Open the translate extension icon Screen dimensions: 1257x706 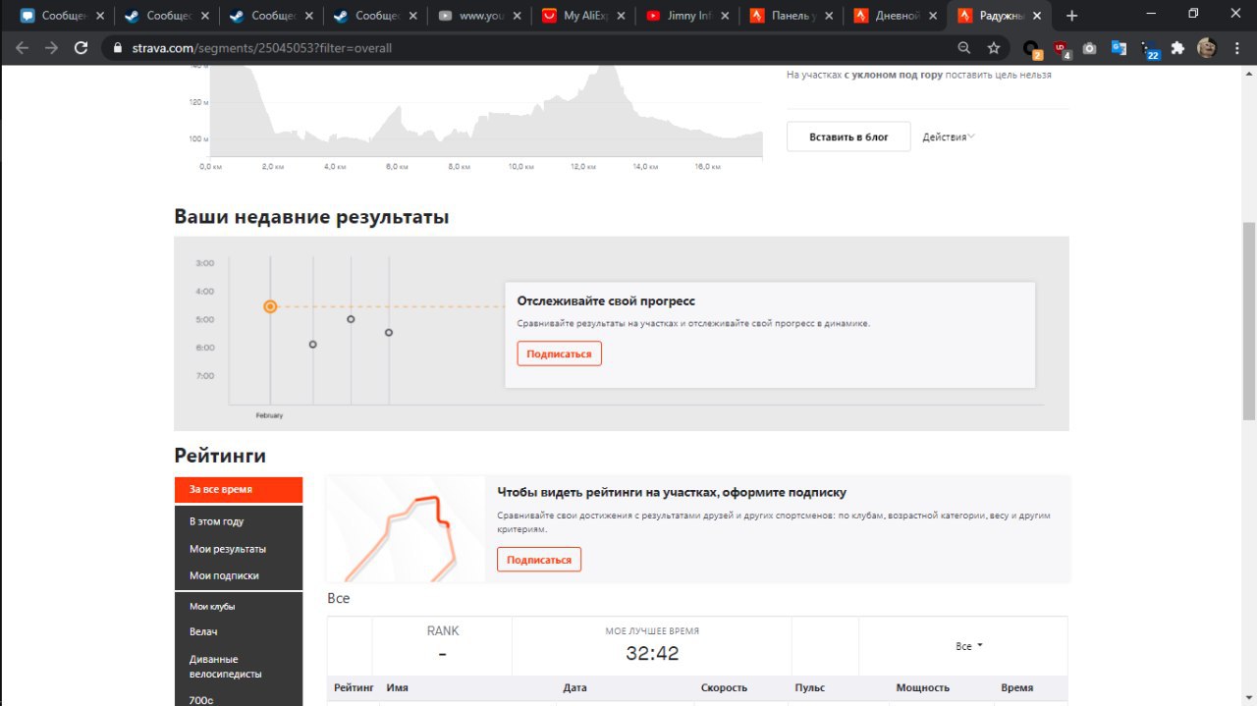(1120, 48)
